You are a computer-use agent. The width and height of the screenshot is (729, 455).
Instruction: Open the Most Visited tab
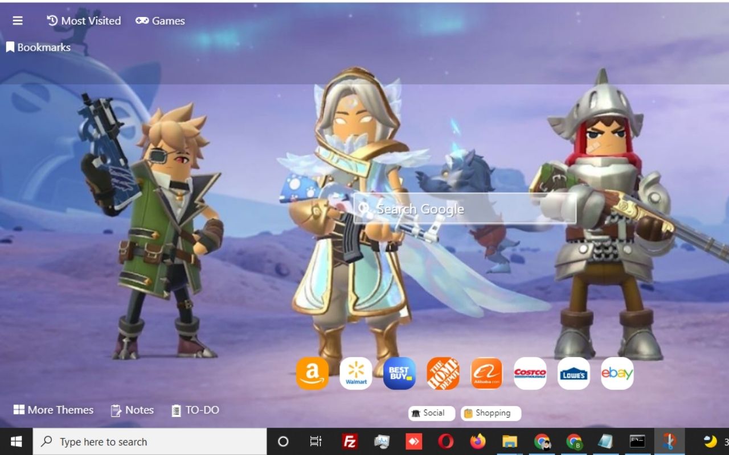tap(84, 20)
